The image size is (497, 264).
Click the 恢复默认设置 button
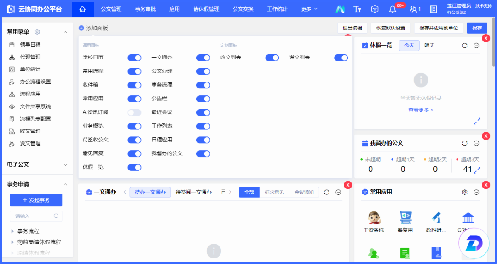pyautogui.click(x=391, y=28)
